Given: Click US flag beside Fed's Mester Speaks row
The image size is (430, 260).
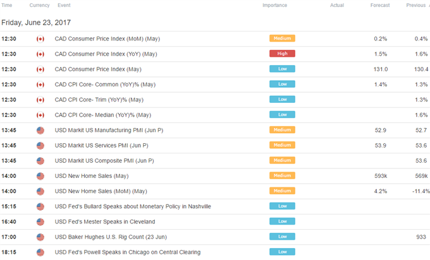Looking at the screenshot, I should tap(40, 222).
